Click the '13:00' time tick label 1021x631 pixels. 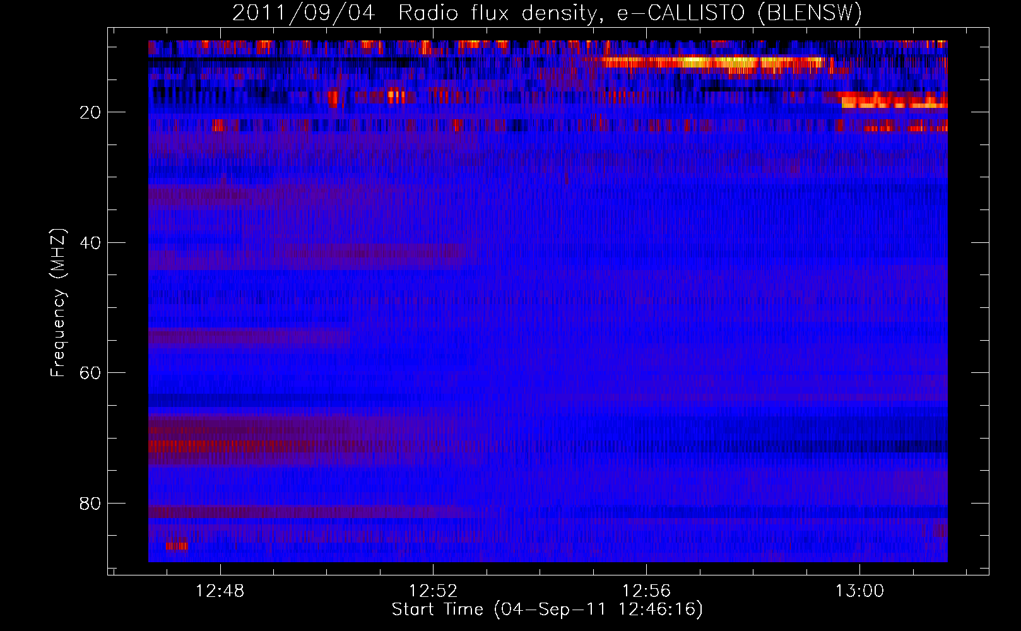point(859,591)
